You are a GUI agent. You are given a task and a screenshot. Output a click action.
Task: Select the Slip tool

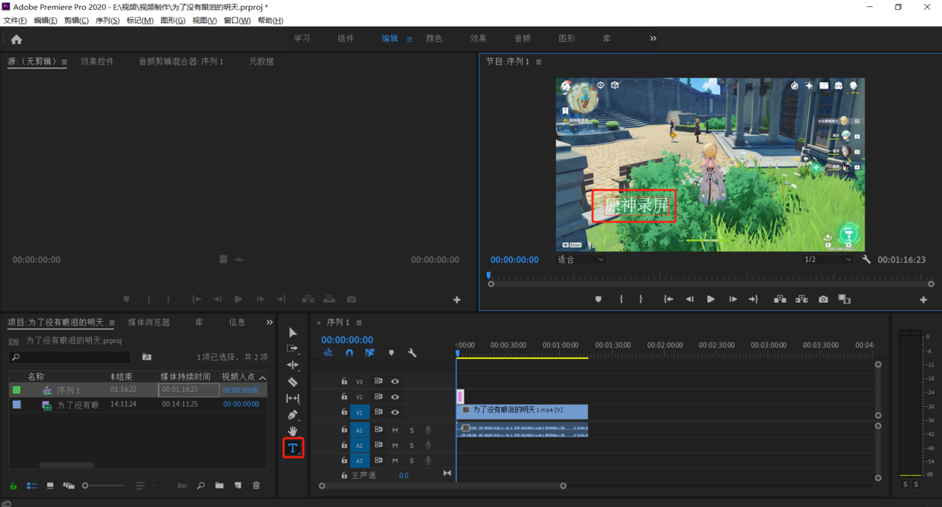292,398
